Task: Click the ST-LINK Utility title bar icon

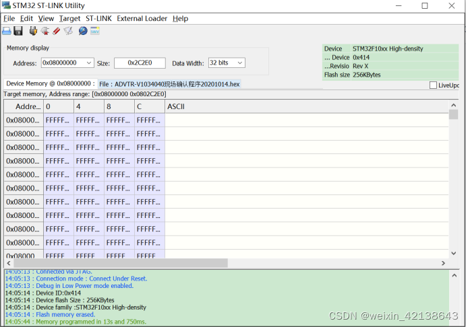Action: coord(6,5)
